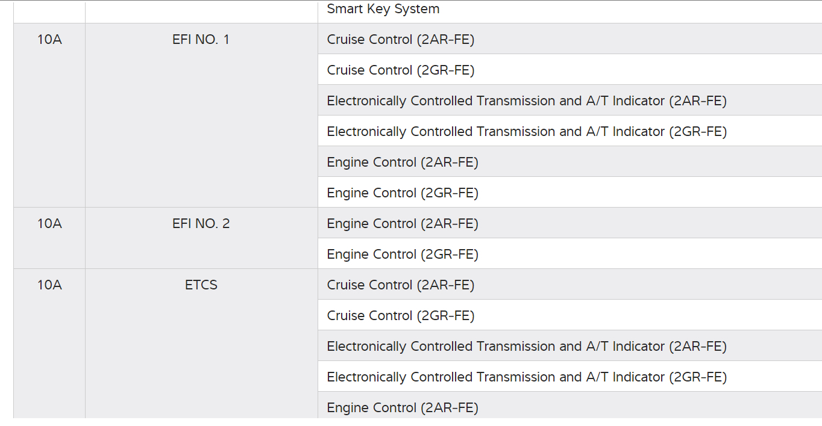Viewport: 822px width, 426px height.
Task: Click Engine Control (2GR-FE) in EFI NO. 2
Action: [x=403, y=255]
